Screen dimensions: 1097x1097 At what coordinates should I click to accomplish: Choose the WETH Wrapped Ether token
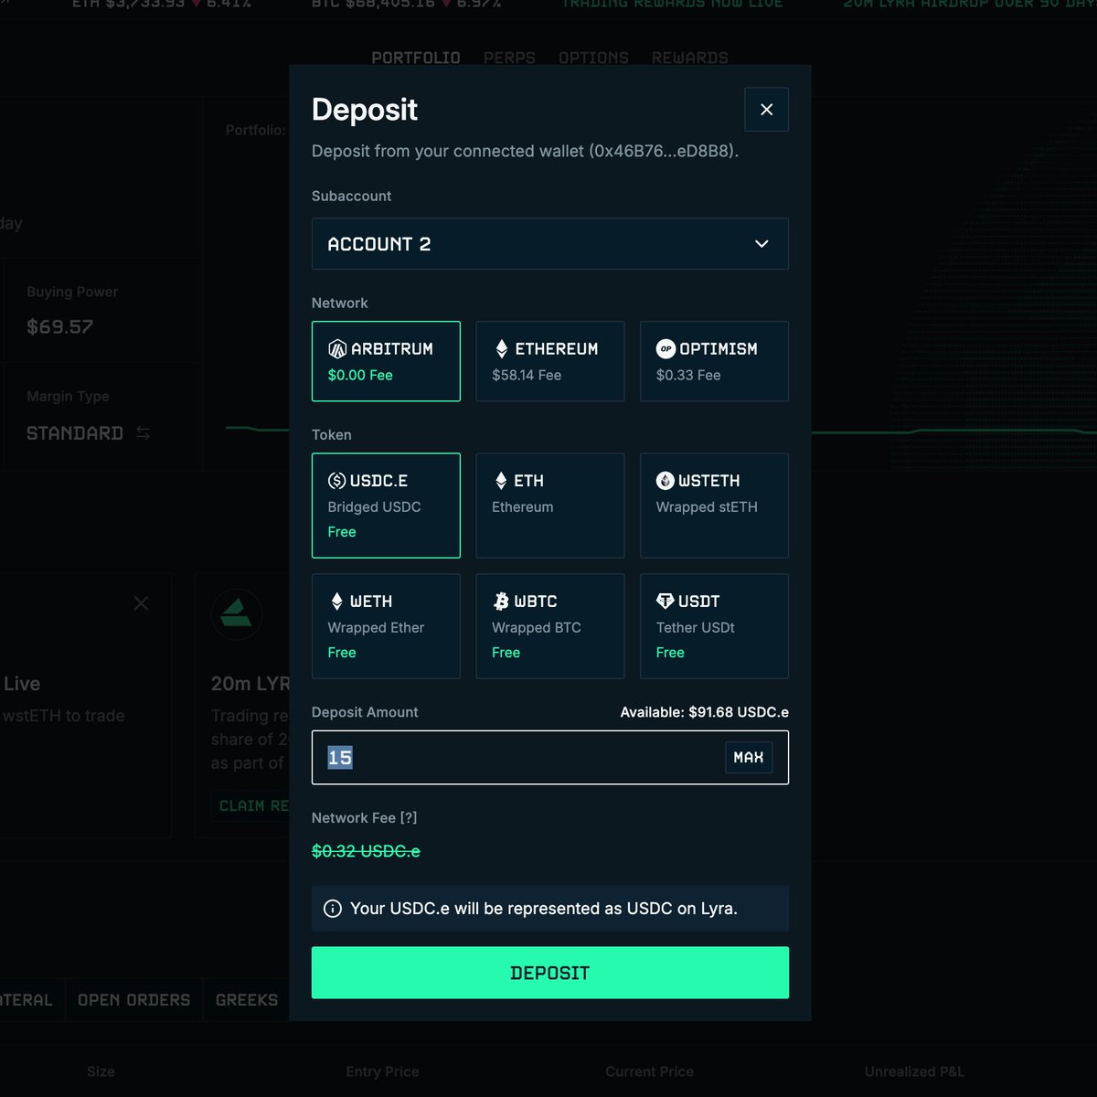coord(386,626)
